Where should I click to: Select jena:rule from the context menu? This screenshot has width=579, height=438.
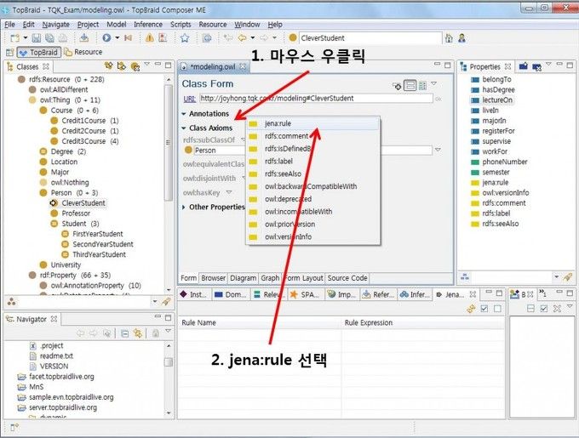[x=312, y=124]
